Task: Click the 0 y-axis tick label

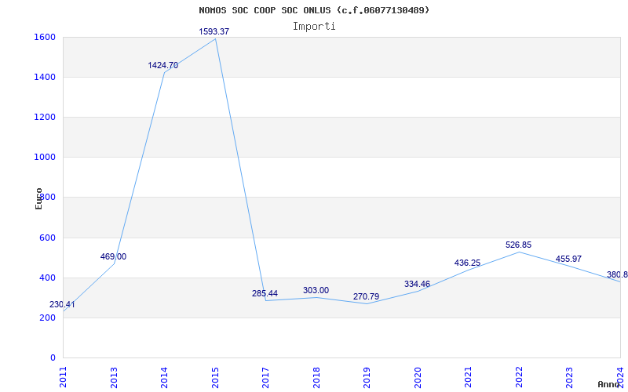Action: coord(53,358)
